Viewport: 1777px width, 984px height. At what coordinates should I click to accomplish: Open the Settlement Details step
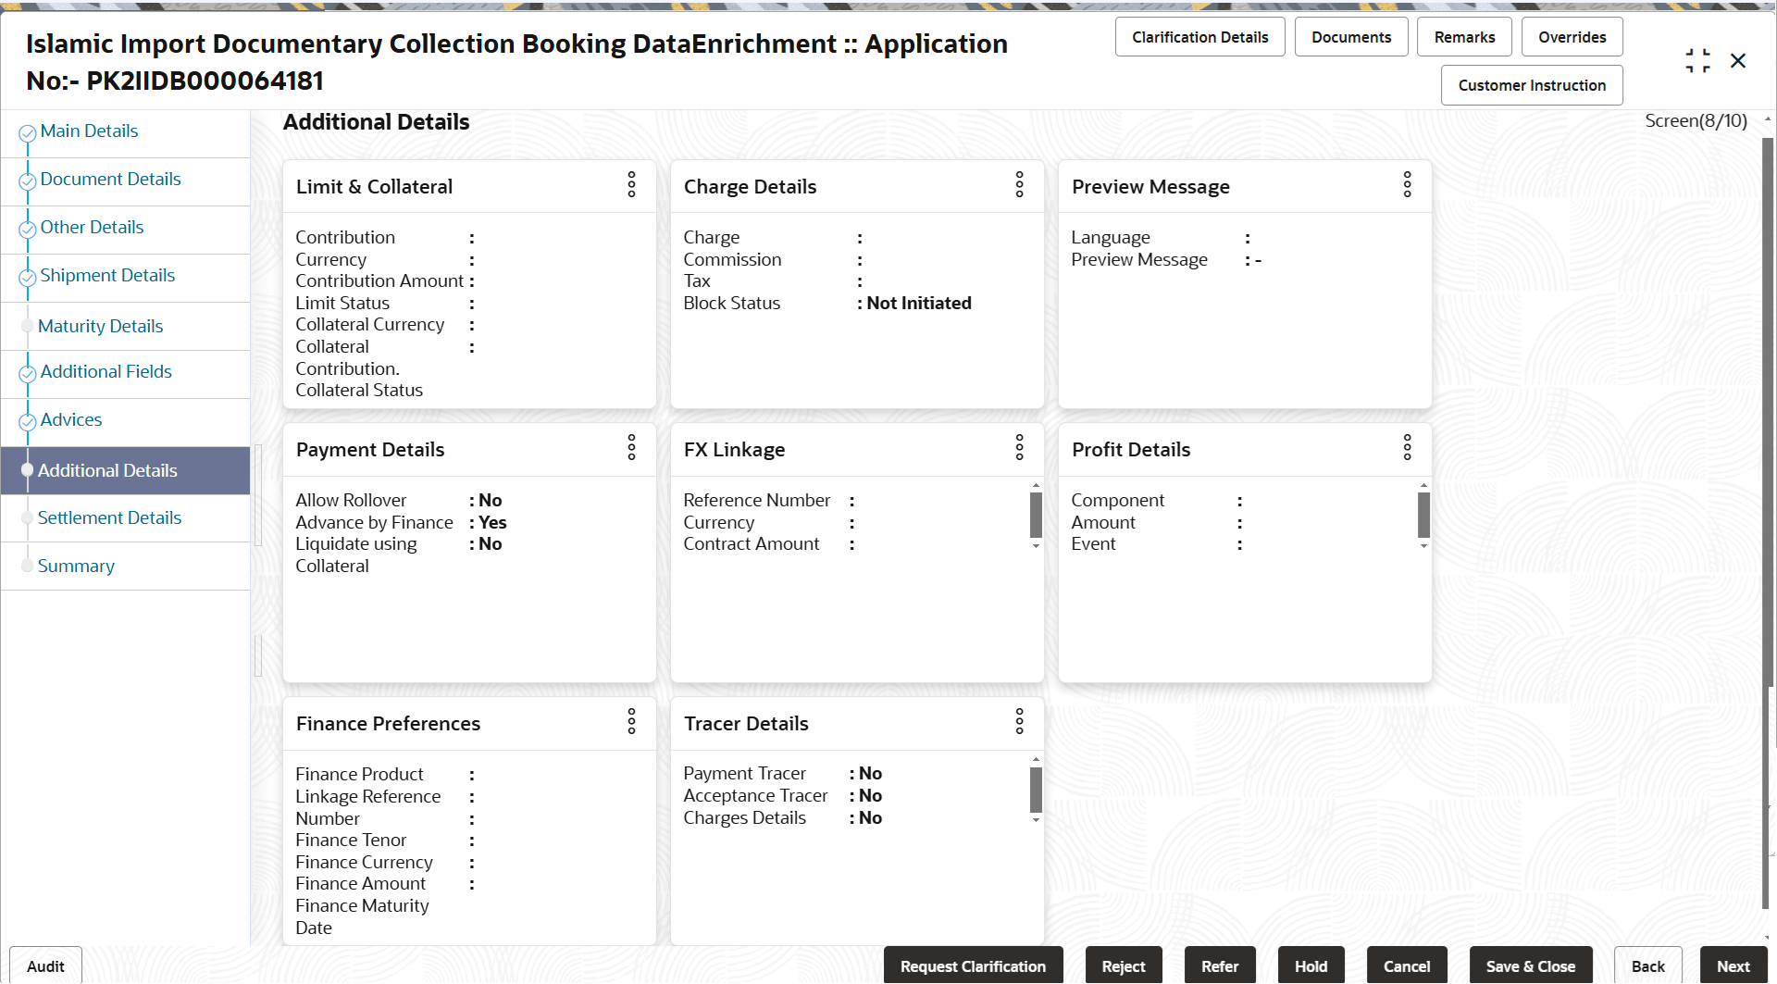pos(109,518)
